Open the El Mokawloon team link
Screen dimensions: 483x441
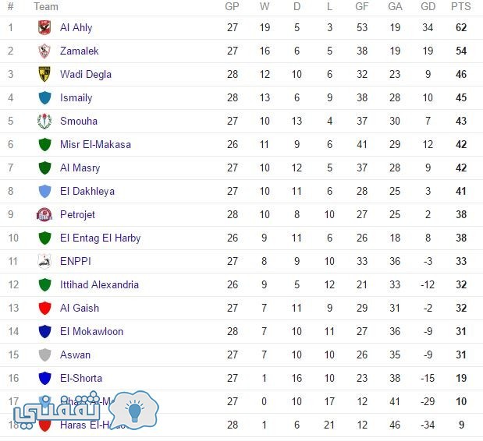[91, 331]
